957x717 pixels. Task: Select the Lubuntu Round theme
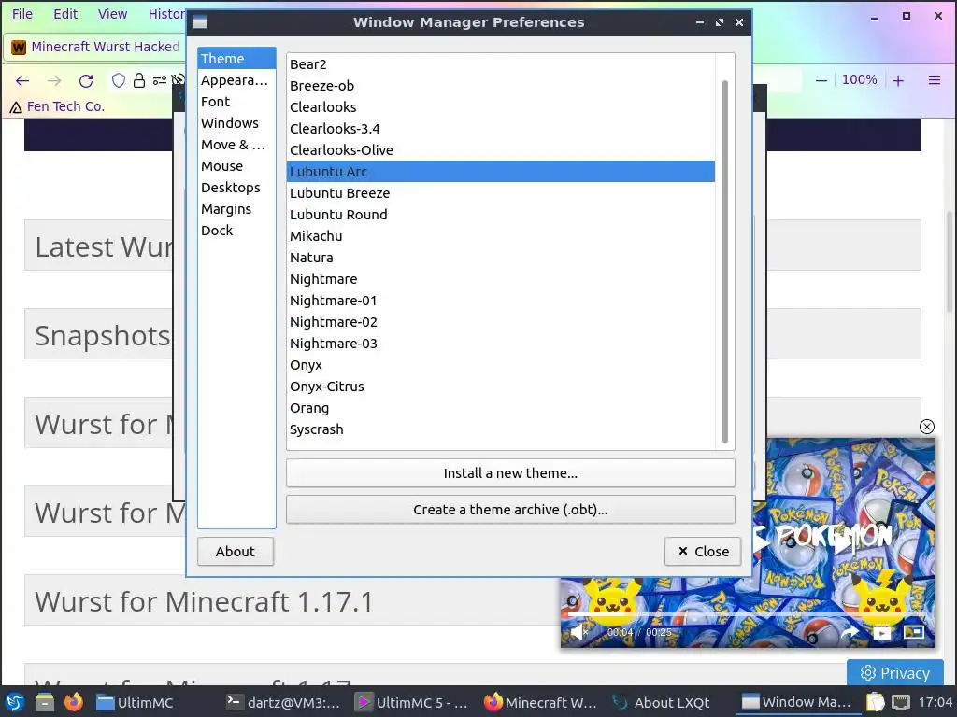tap(501, 215)
